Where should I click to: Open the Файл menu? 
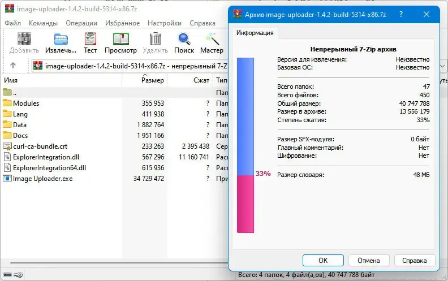pyautogui.click(x=13, y=23)
